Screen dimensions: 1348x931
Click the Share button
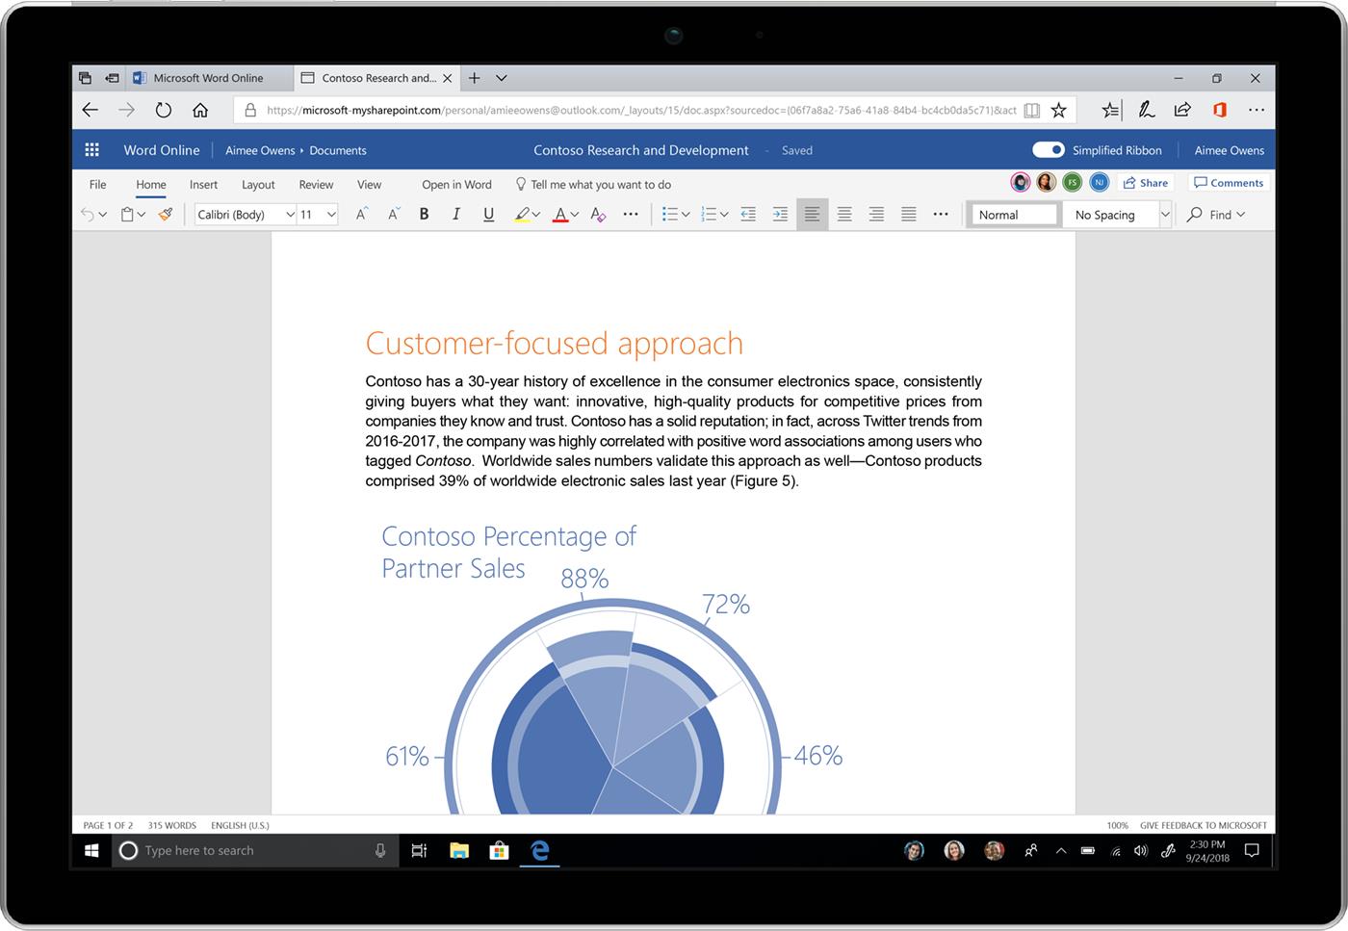coord(1146,182)
